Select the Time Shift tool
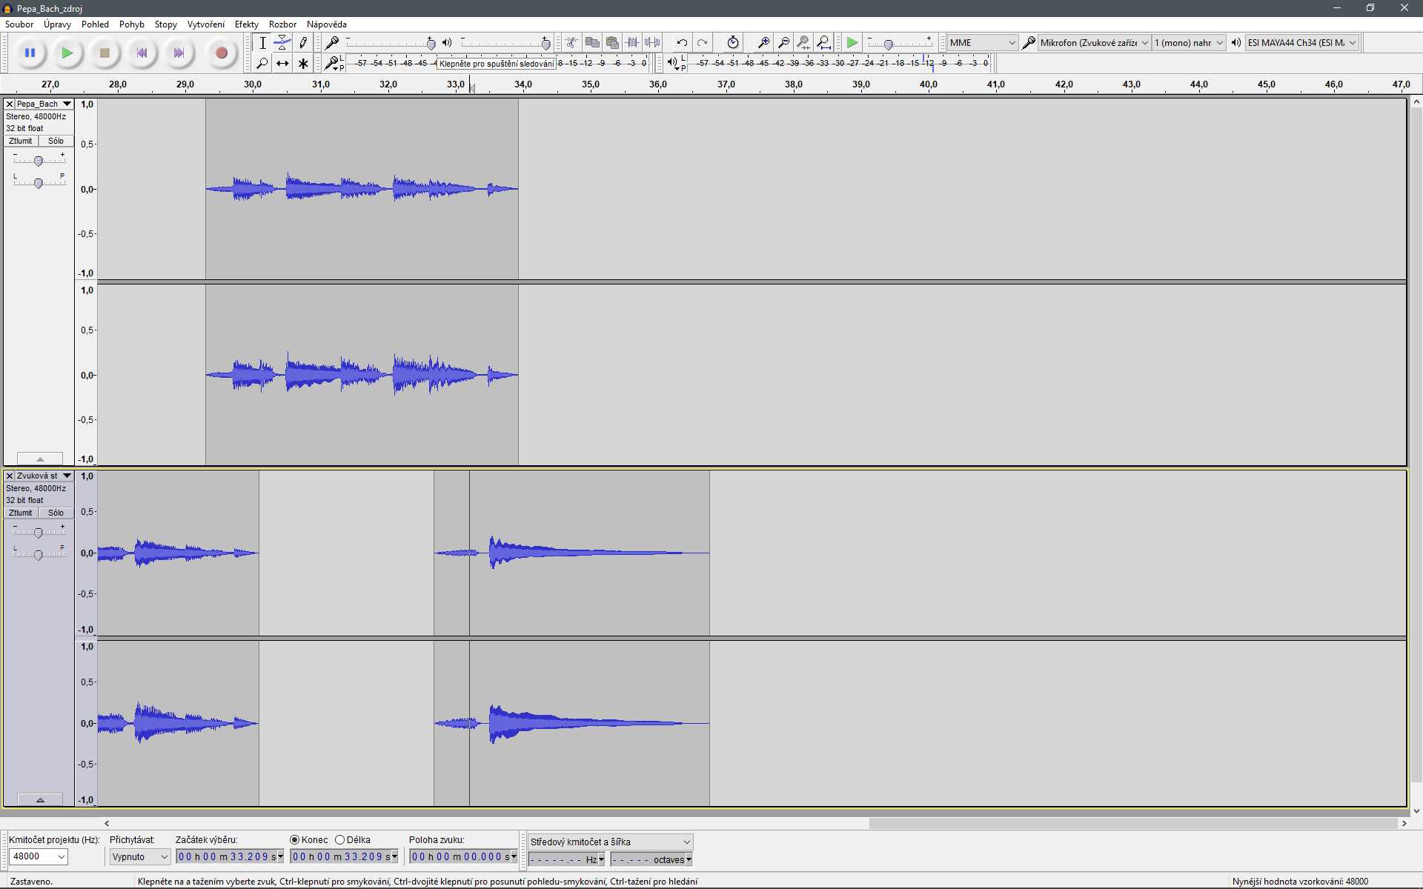1423x889 pixels. pyautogui.click(x=282, y=64)
